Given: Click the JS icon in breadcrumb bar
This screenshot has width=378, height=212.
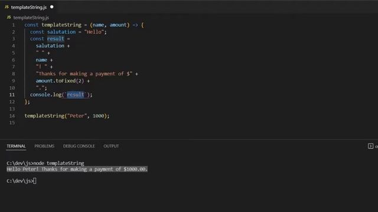Looking at the screenshot, I should click(x=9, y=17).
